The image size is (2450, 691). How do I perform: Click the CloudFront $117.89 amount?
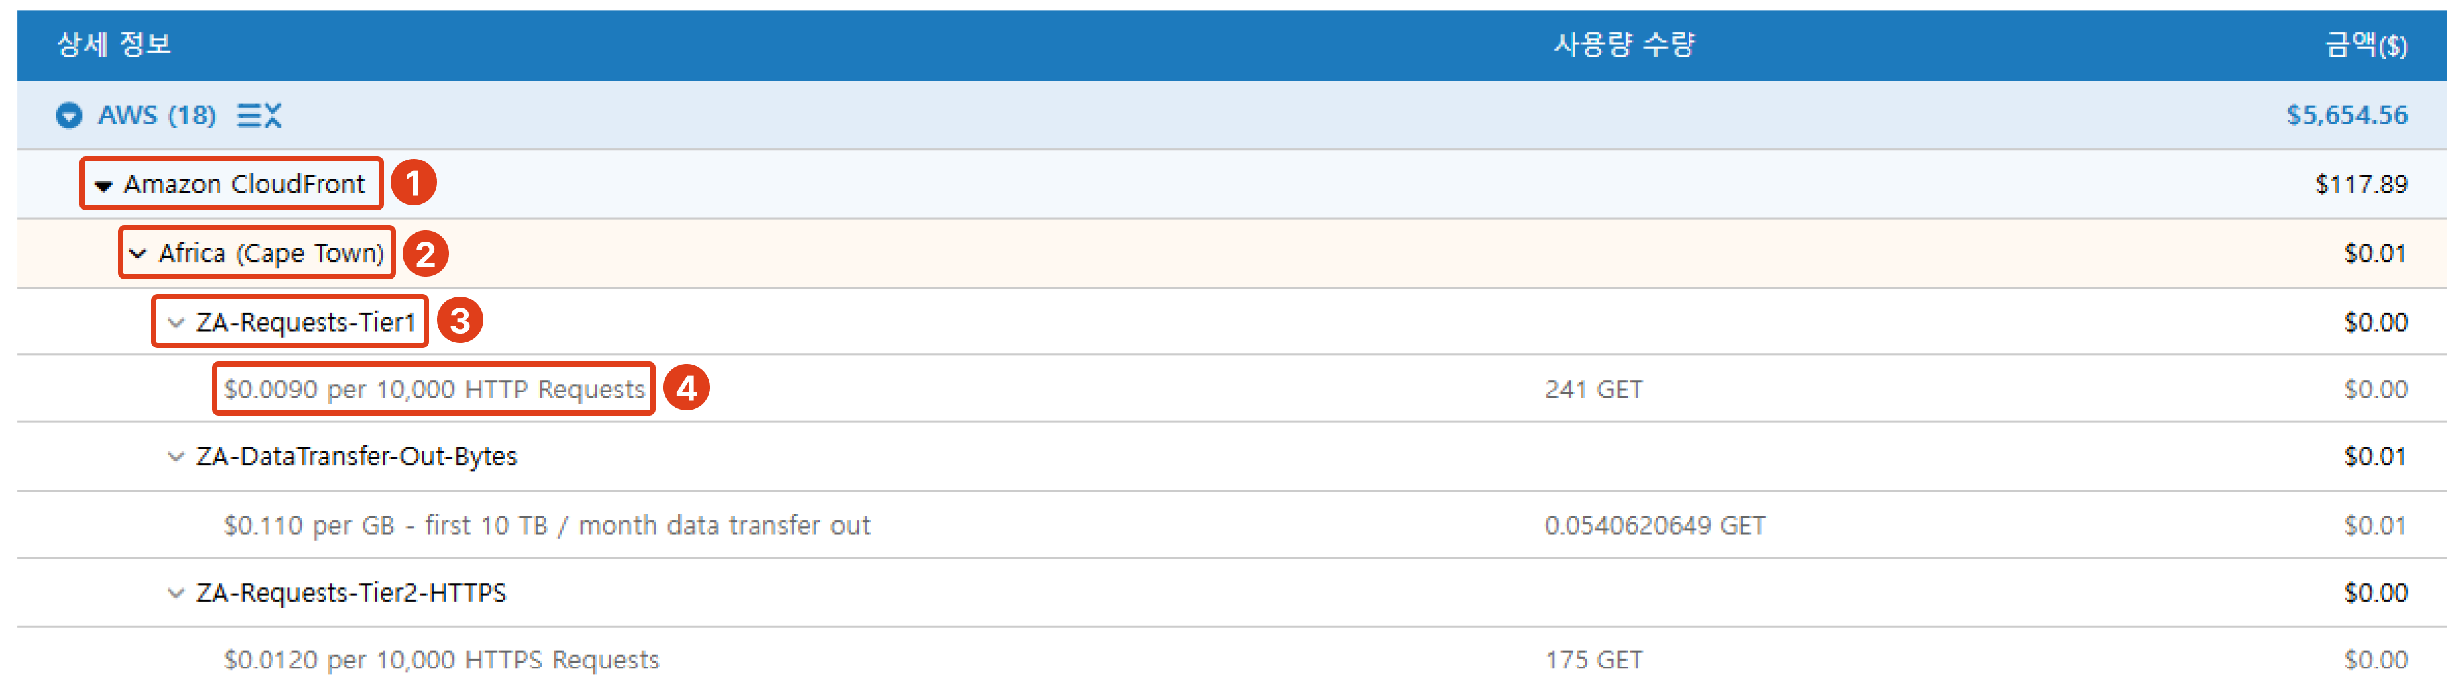pos(2361,185)
